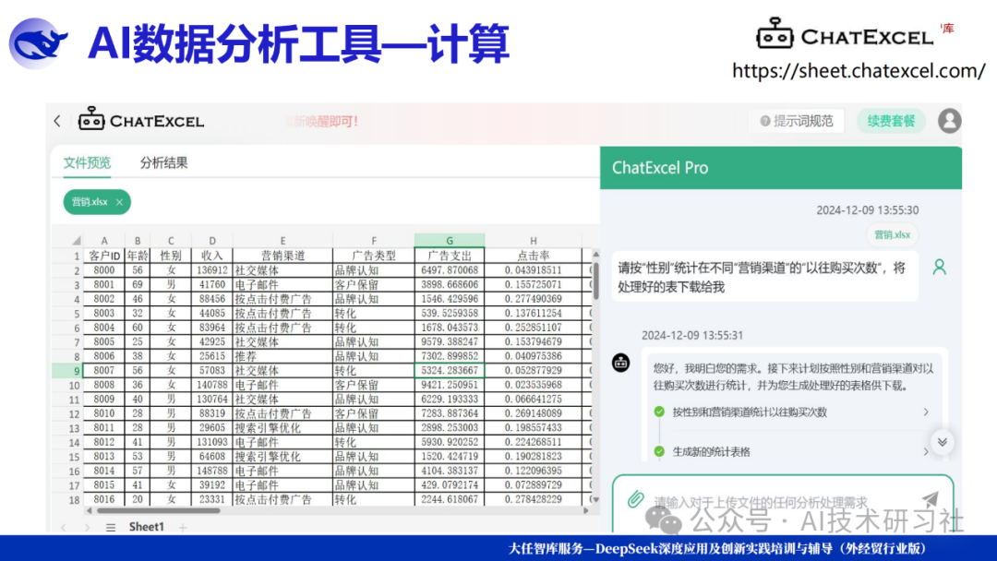Click the back arrow beside ChatExcel logo
The image size is (997, 561).
pyautogui.click(x=57, y=121)
